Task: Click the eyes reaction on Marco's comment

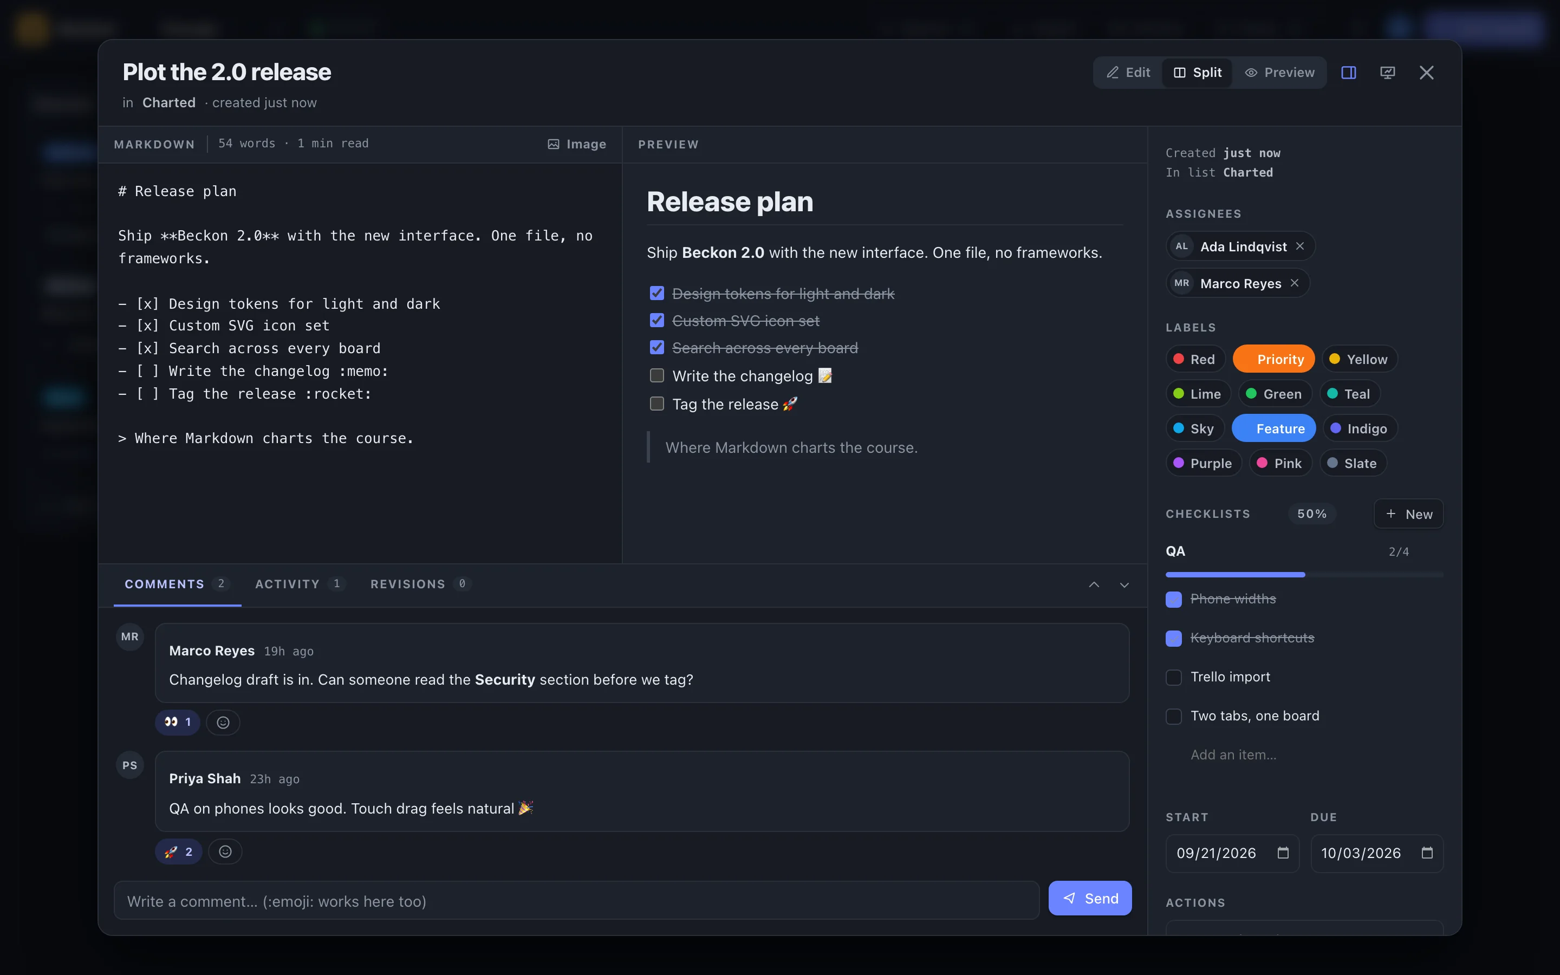Action: (x=177, y=722)
